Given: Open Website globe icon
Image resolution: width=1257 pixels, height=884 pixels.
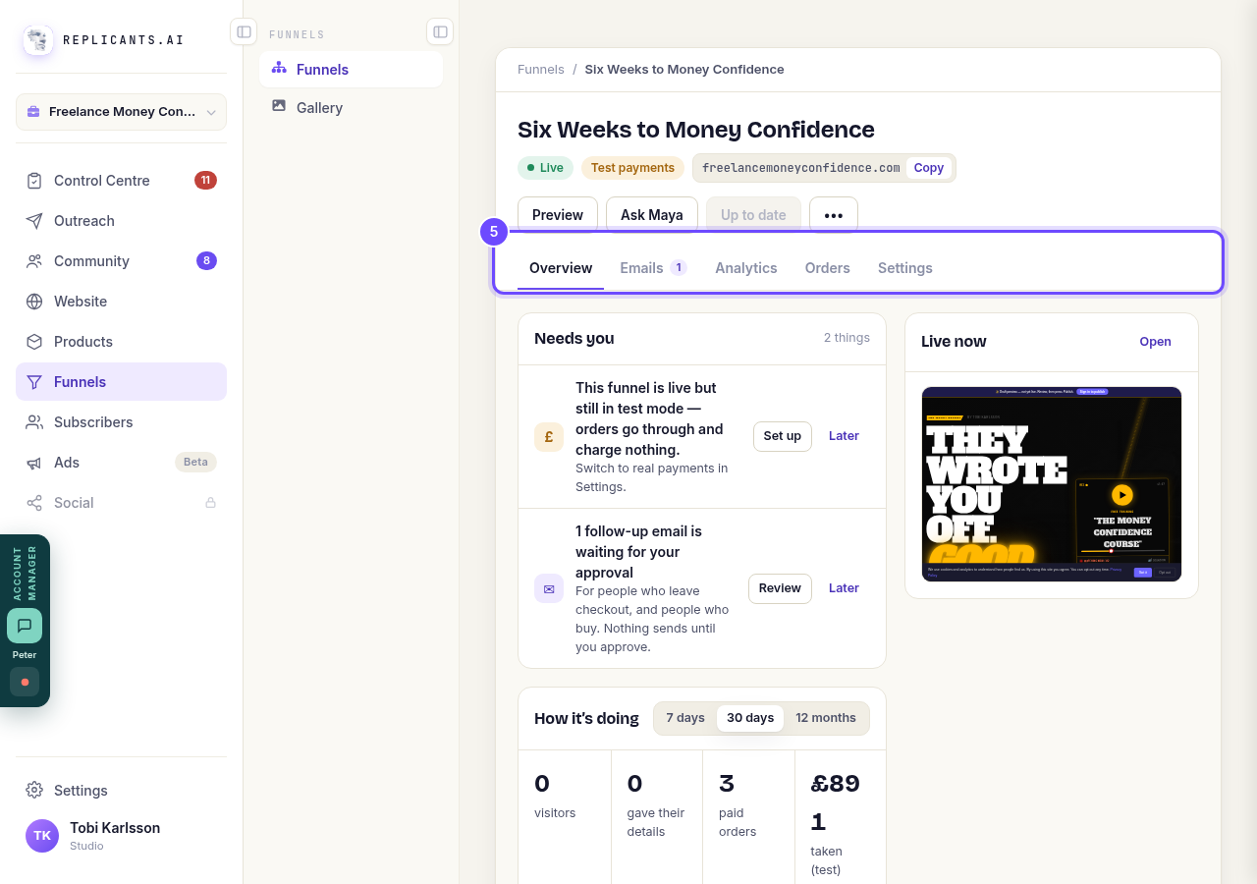Looking at the screenshot, I should coord(34,302).
